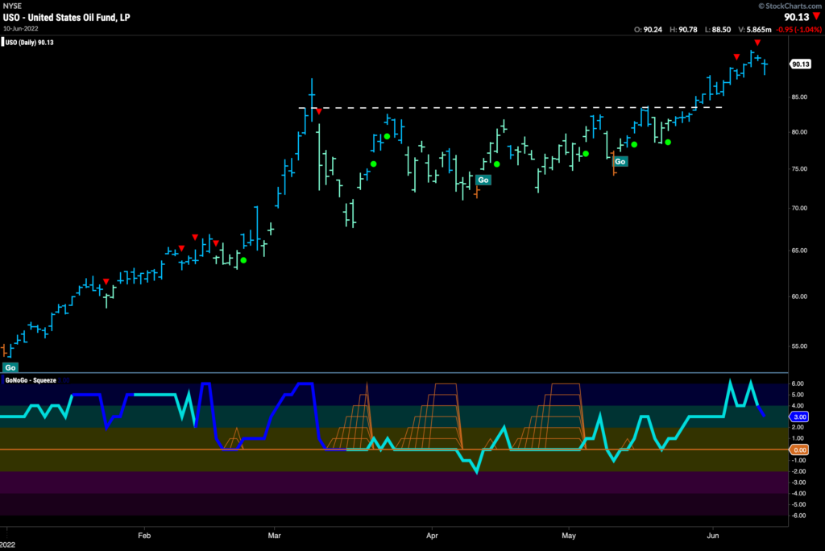Screen dimensions: 825x551
Task: Click the orange 0.00 zero-line value tag
Action: (x=799, y=450)
